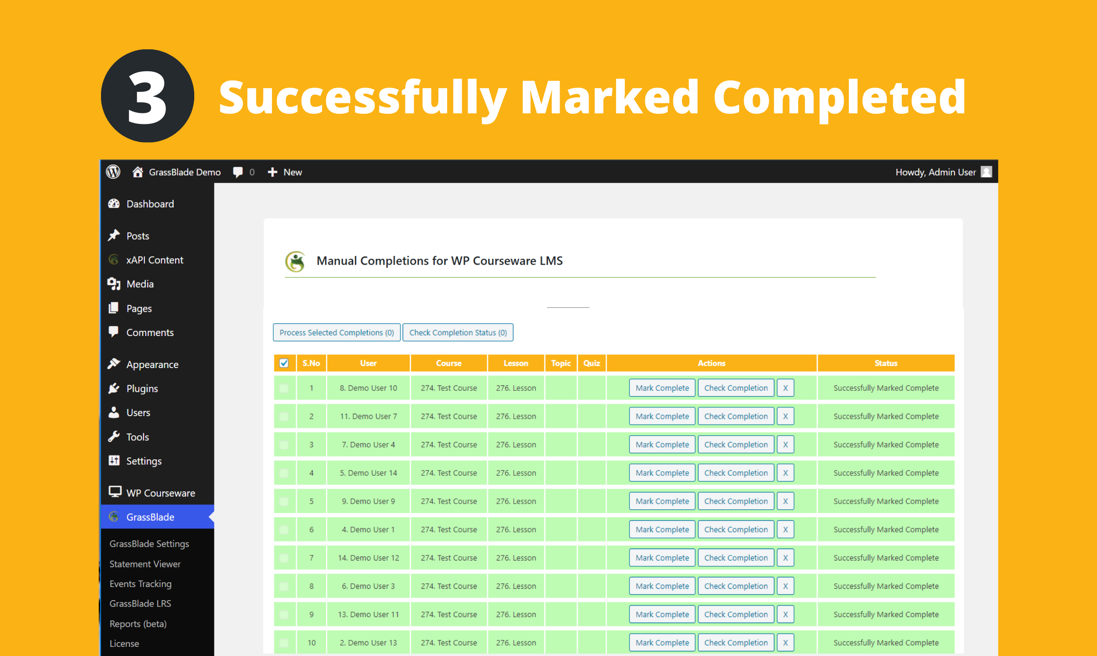This screenshot has width=1097, height=656.
Task: Click the WordPress logo in admin bar
Action: point(113,172)
